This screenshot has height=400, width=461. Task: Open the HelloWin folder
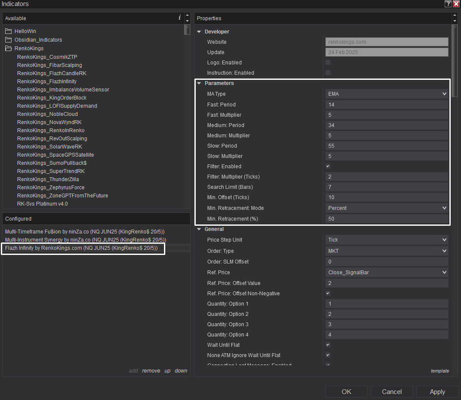[x=21, y=31]
